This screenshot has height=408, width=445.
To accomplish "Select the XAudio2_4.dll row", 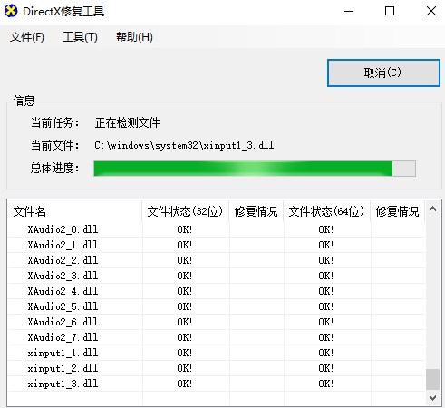I will 217,291.
